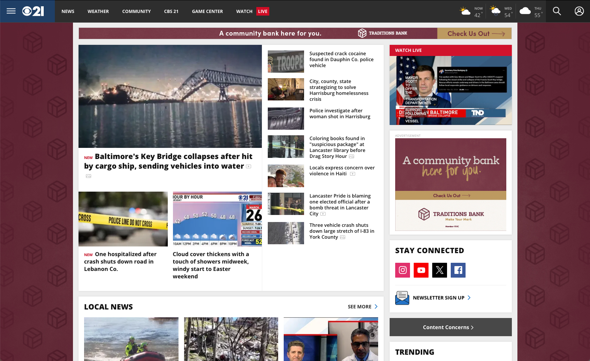Open the Key Bridge collapse photo
This screenshot has height=361, width=590.
(x=170, y=96)
